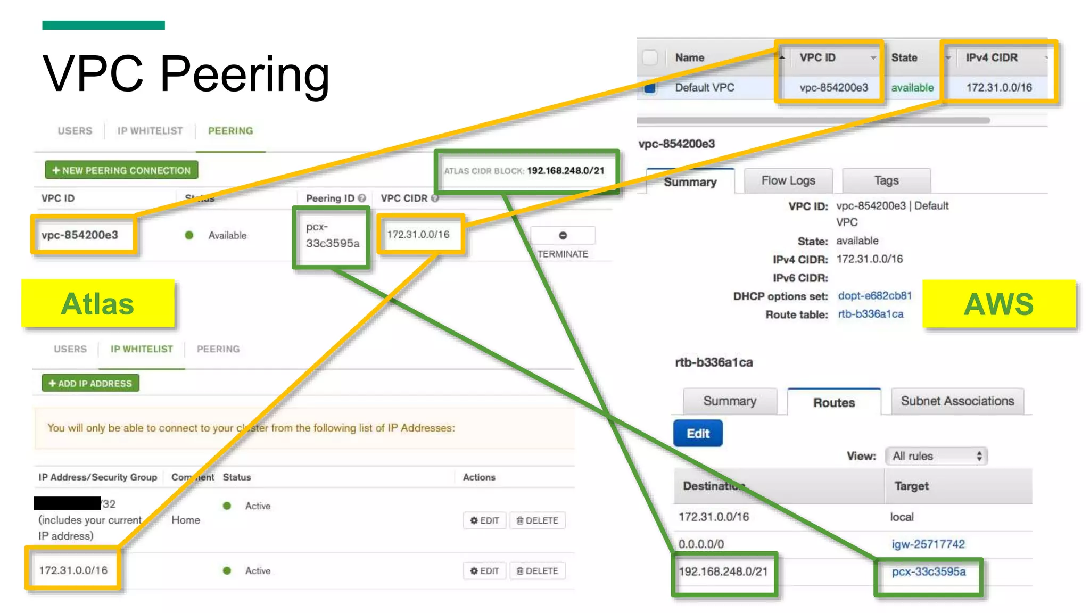Open pcx-33c3595a target link

929,571
